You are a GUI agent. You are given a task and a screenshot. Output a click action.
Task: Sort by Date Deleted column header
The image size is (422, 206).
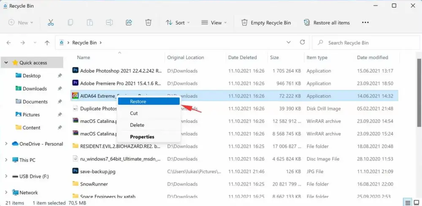coord(243,57)
